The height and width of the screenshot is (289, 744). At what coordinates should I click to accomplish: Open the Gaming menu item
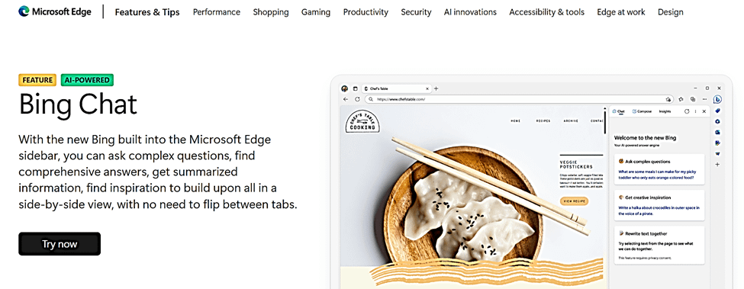(316, 12)
